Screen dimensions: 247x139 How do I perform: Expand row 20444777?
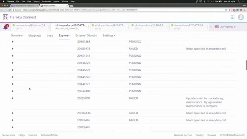[x=13, y=84]
